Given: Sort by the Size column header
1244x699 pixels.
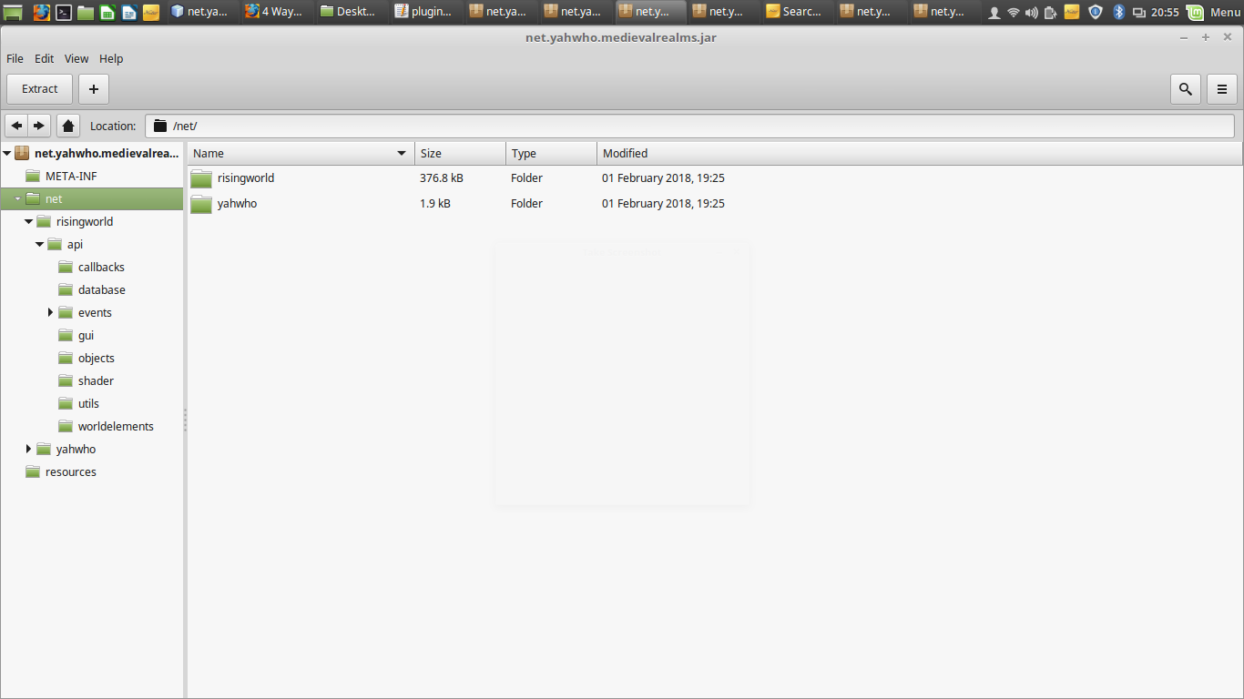Looking at the screenshot, I should point(460,154).
